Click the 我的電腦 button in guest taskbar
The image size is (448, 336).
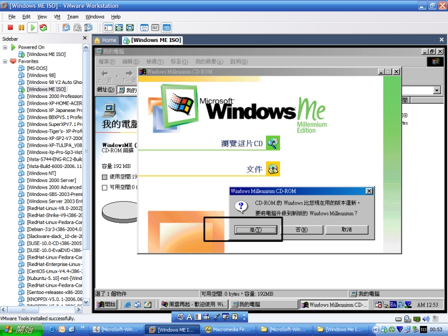pos(263,305)
